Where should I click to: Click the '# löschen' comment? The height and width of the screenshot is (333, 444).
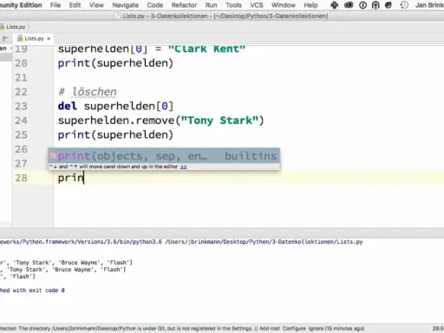(88, 92)
